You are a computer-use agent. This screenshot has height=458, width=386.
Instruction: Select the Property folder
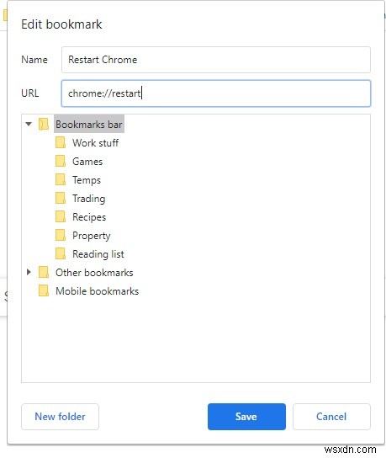tap(92, 236)
